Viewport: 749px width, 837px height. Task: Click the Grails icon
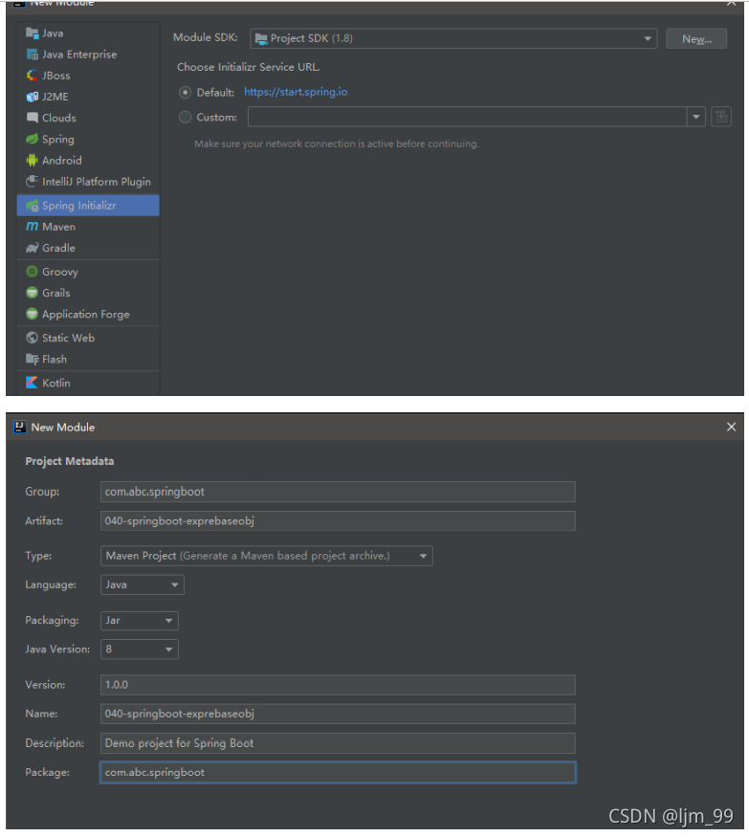32,293
